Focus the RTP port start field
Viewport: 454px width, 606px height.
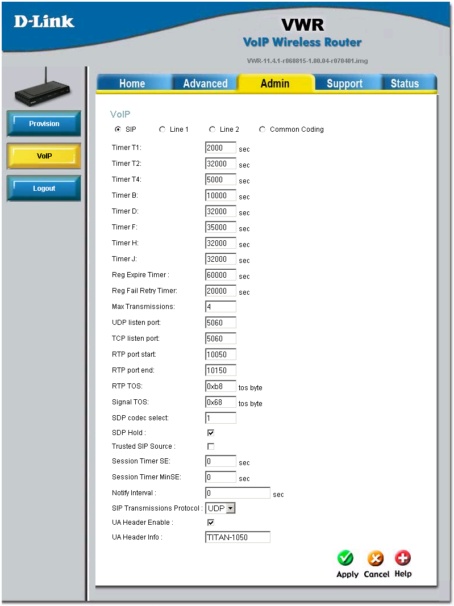[220, 354]
